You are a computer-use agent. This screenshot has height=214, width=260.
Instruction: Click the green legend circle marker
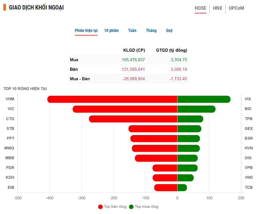131,207
